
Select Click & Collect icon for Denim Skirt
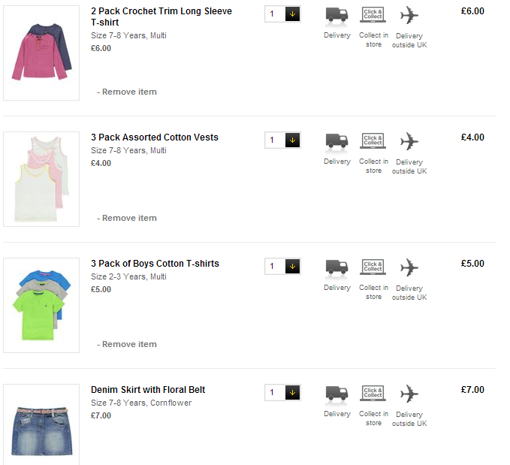[x=373, y=394]
